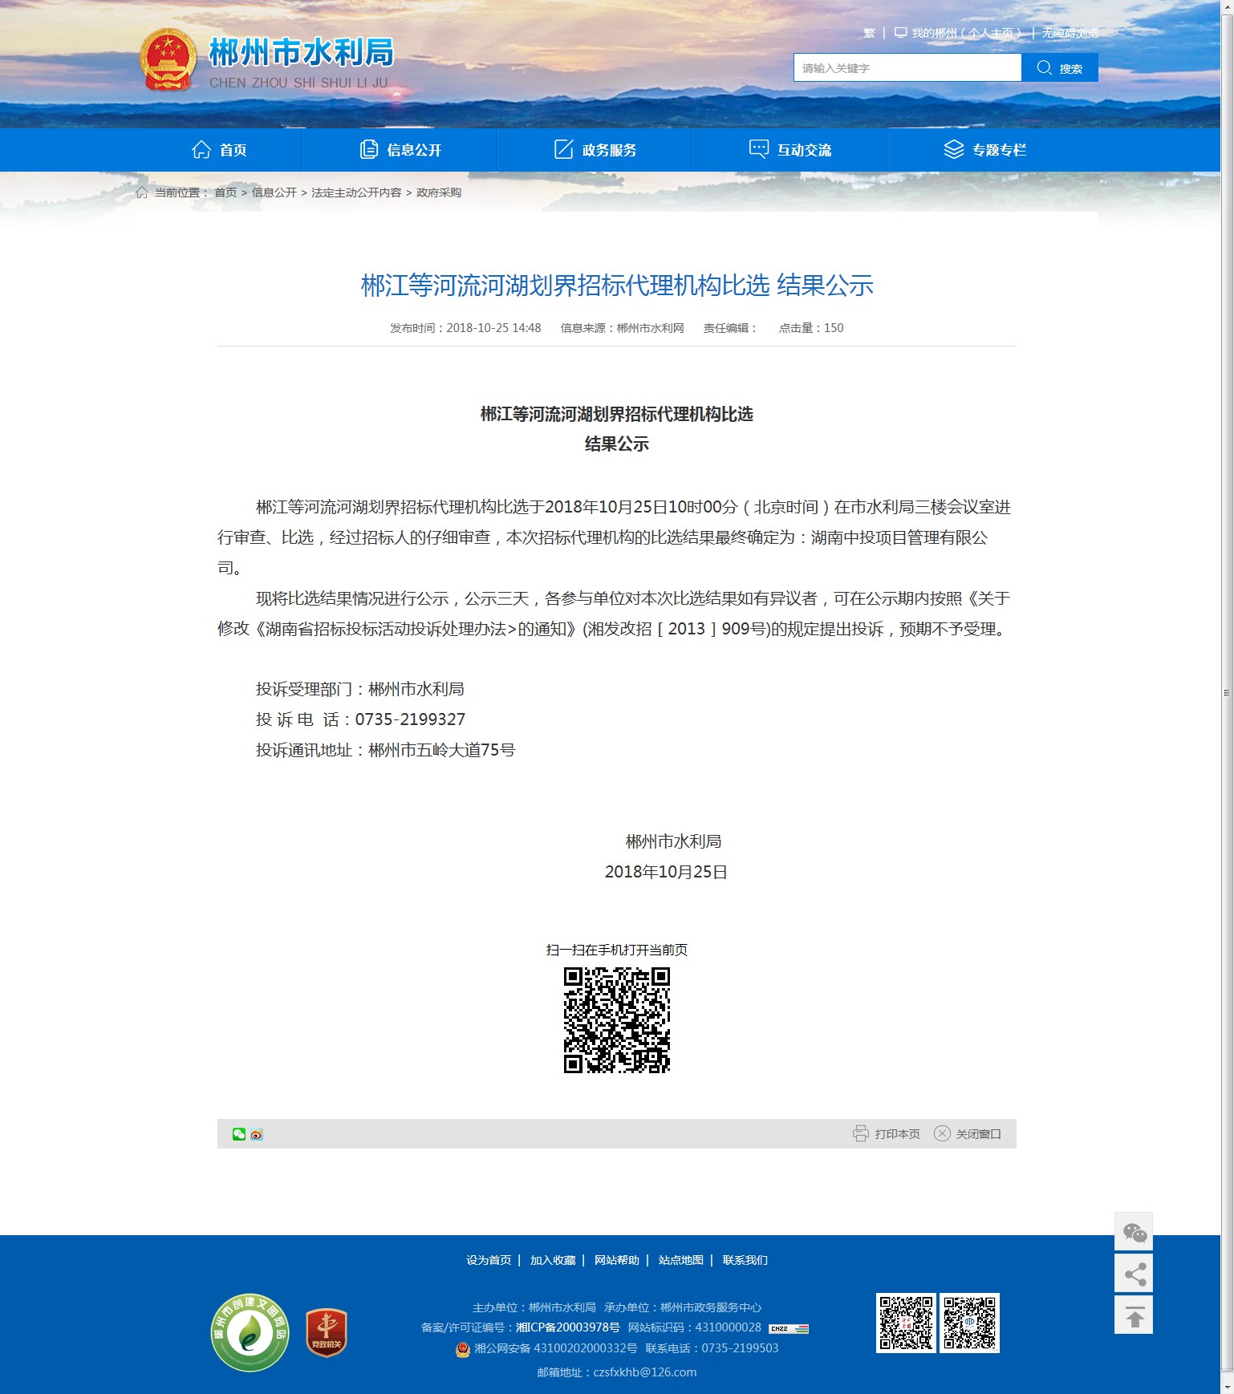Screen dimensions: 1234x1394
Task: Click the monitor icon beside 我的郴州
Action: point(901,33)
